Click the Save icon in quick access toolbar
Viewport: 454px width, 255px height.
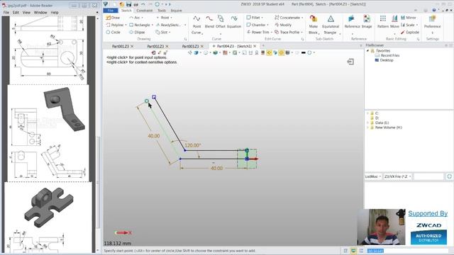click(x=129, y=4)
